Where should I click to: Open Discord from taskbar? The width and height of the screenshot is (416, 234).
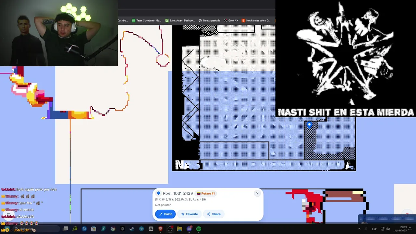189,229
